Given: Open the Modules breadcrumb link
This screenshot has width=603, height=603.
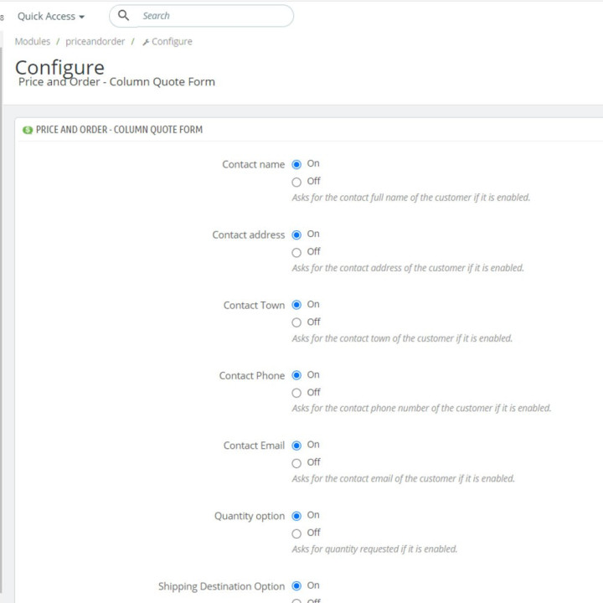Looking at the screenshot, I should click(x=33, y=42).
